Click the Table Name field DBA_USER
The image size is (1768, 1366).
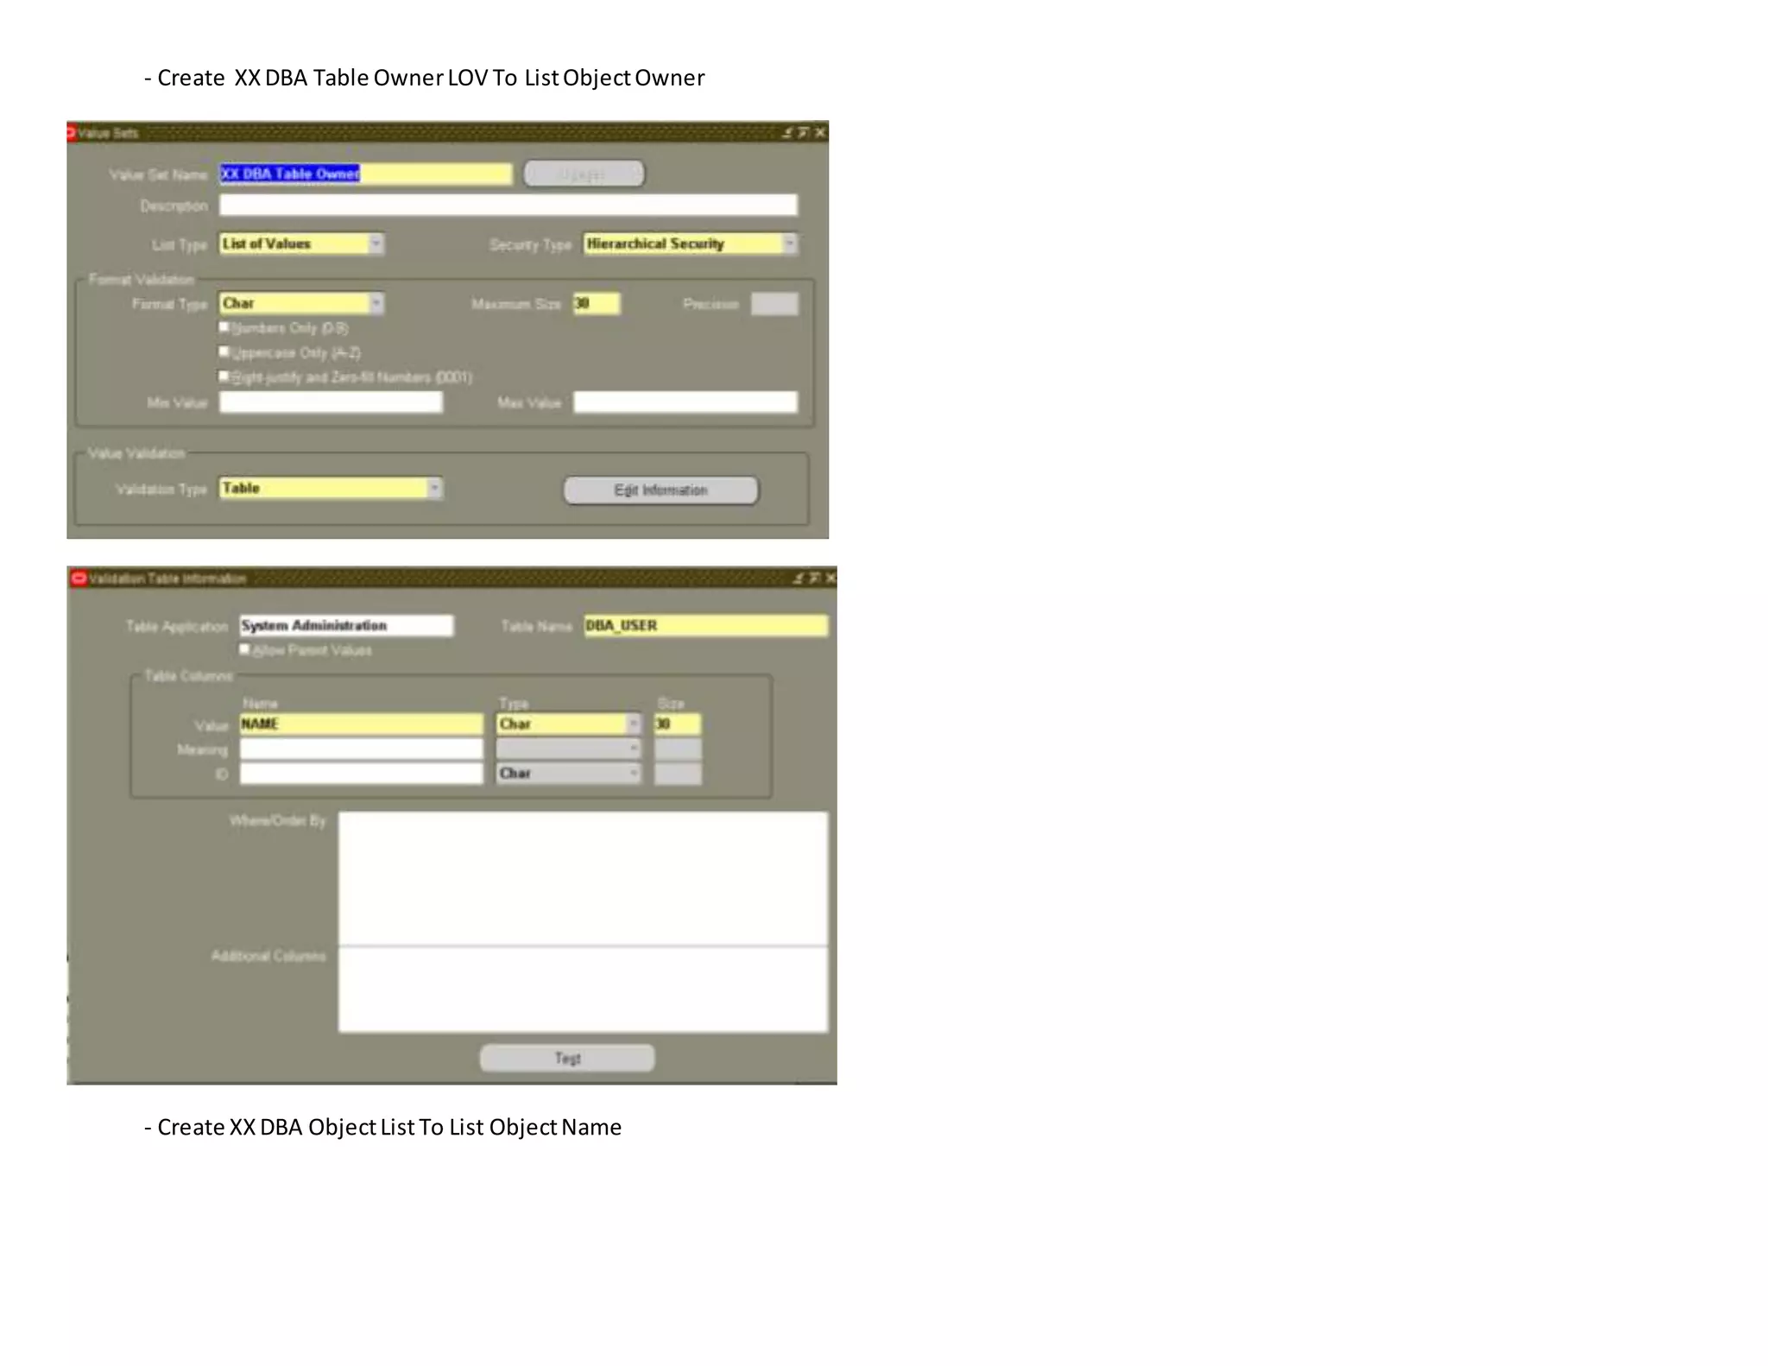[705, 625]
